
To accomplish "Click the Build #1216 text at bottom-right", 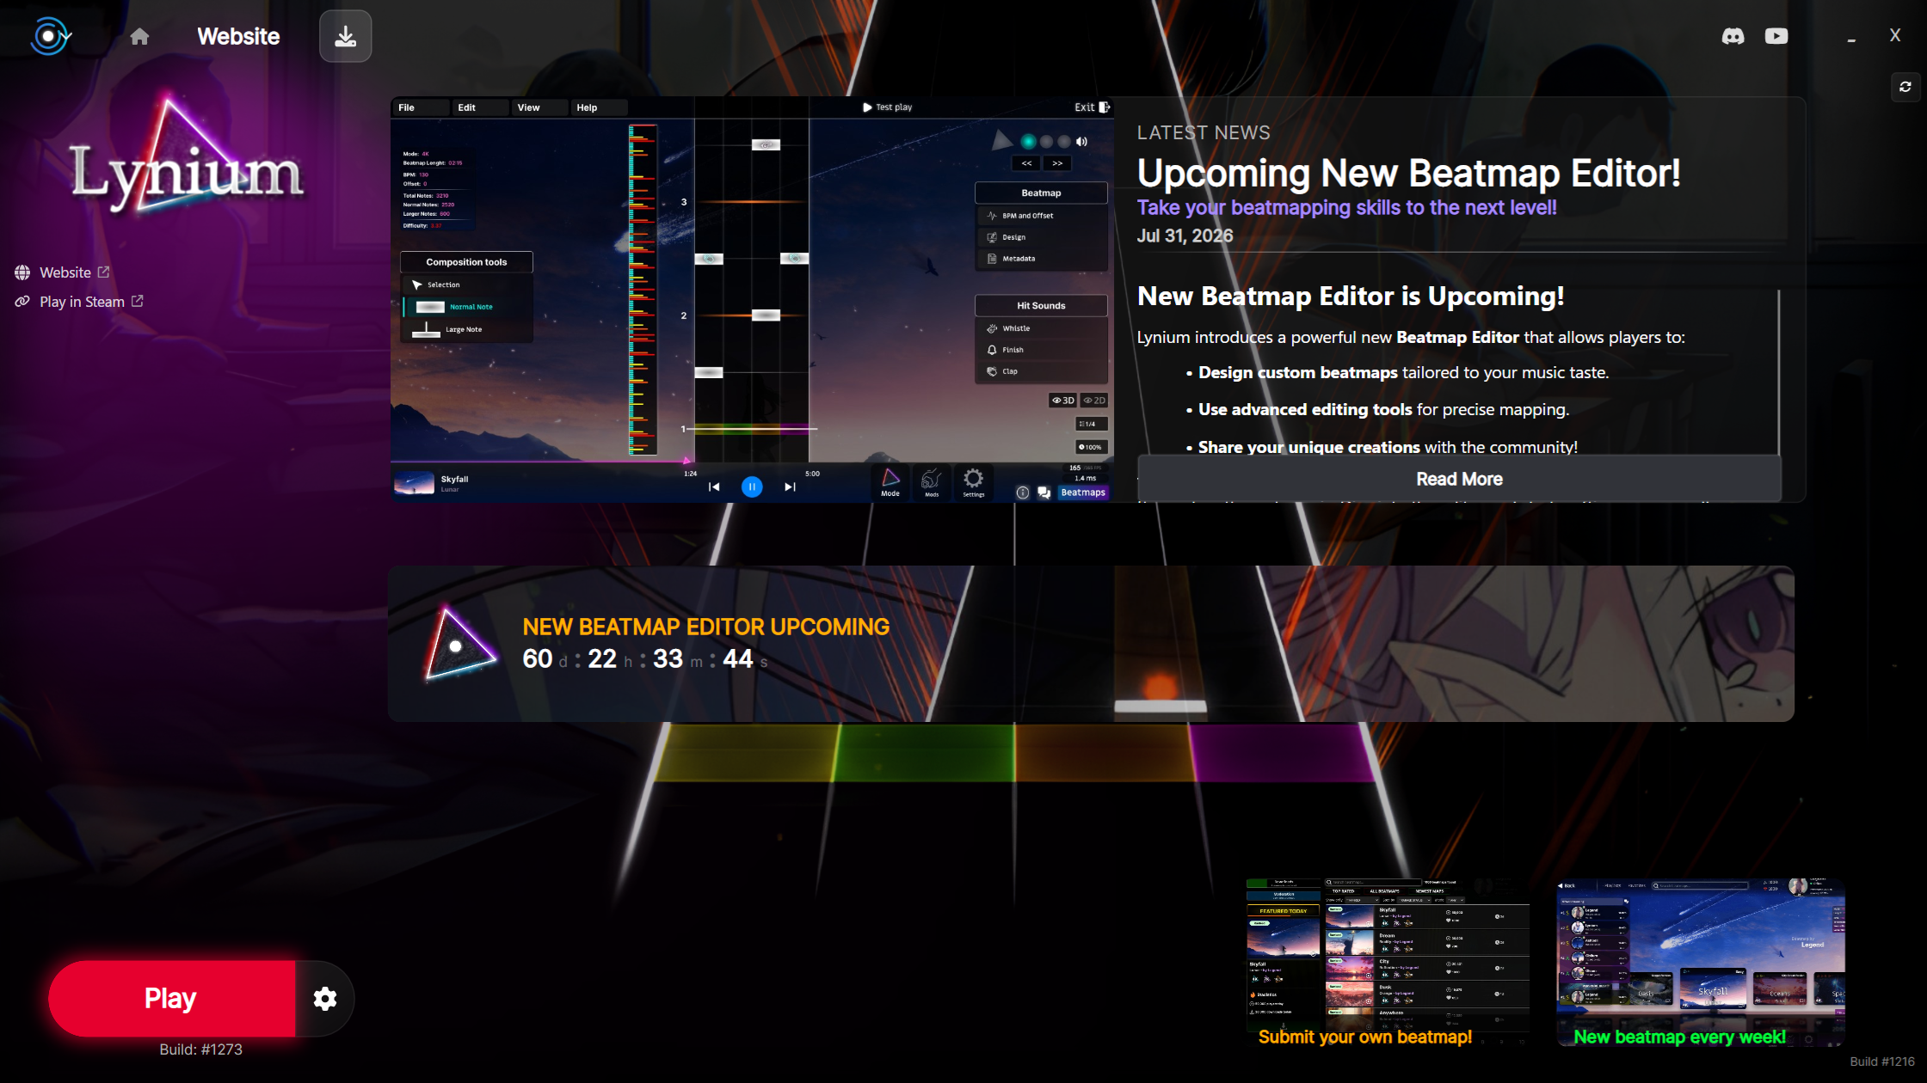I will pos(1882,1062).
